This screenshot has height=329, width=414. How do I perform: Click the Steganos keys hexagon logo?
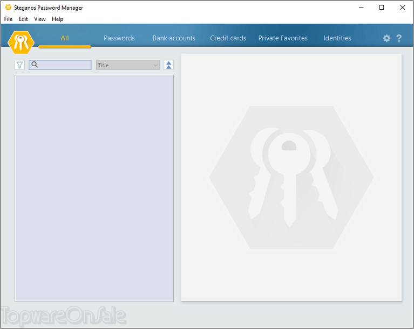click(x=21, y=42)
